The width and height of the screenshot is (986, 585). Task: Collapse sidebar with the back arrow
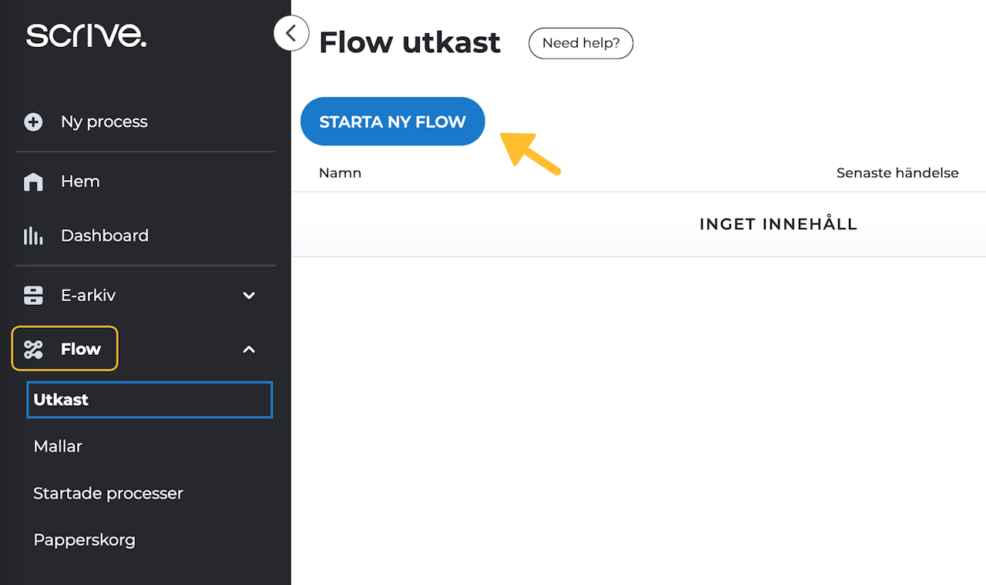coord(291,33)
